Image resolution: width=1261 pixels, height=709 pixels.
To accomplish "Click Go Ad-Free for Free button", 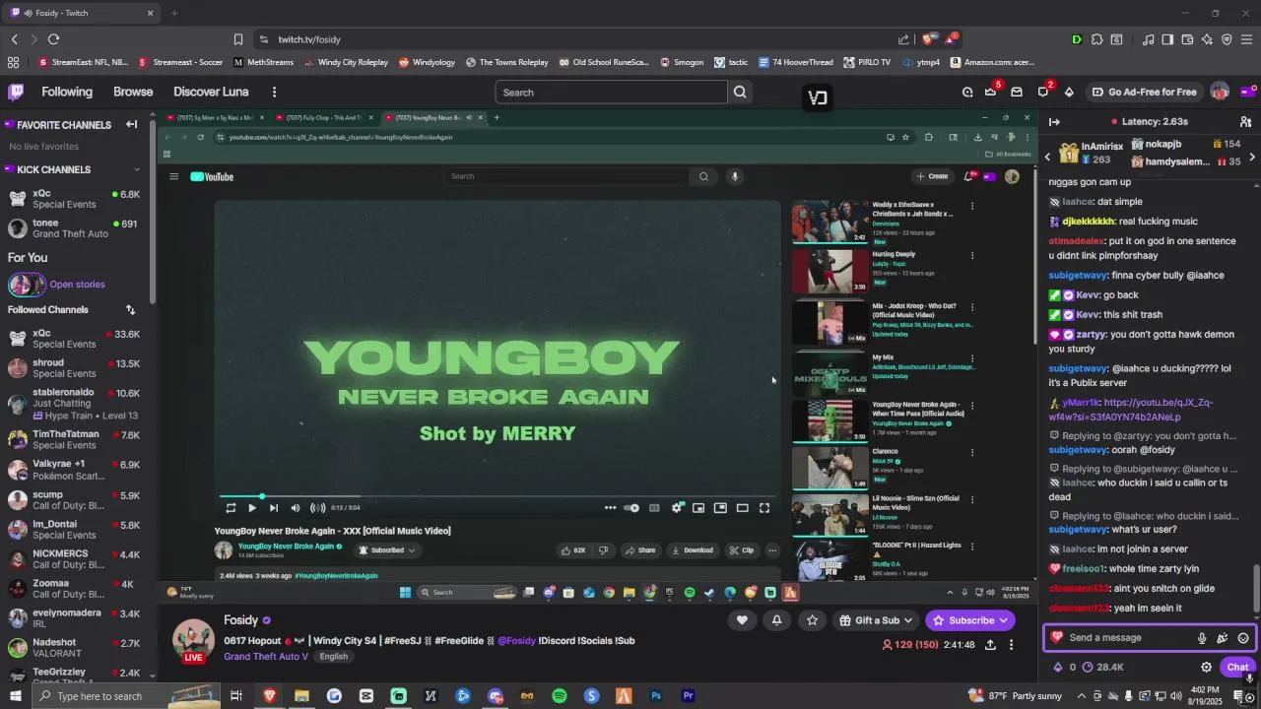I will coord(1144,93).
